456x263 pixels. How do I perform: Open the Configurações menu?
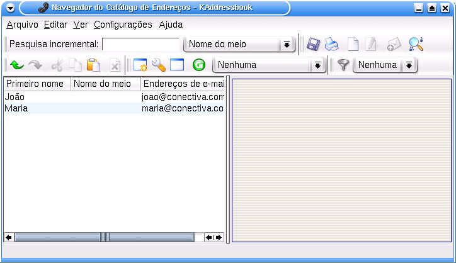coord(123,25)
